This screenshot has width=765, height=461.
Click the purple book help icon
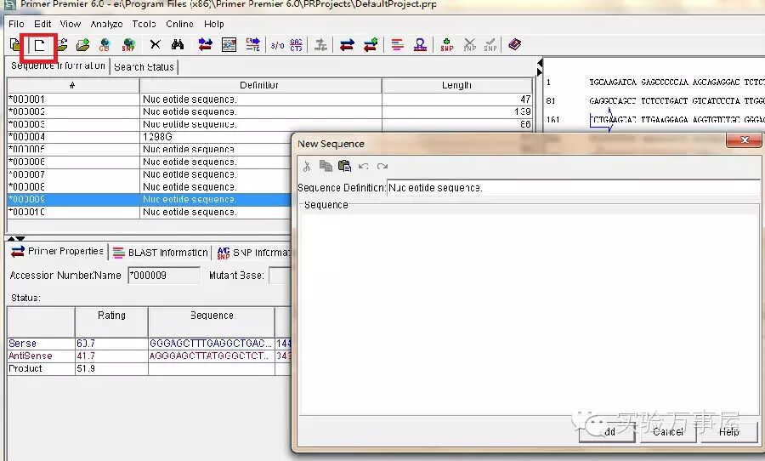[515, 44]
